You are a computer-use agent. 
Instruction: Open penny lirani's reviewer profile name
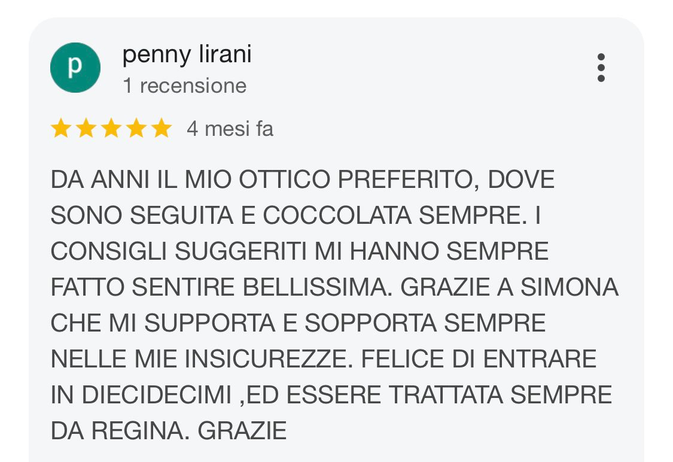[187, 55]
